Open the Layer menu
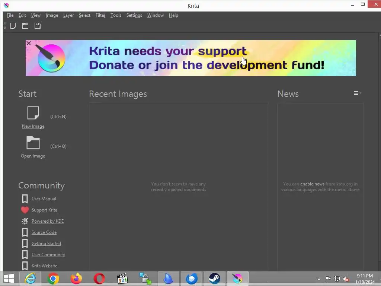This screenshot has width=381, height=286. [68, 15]
